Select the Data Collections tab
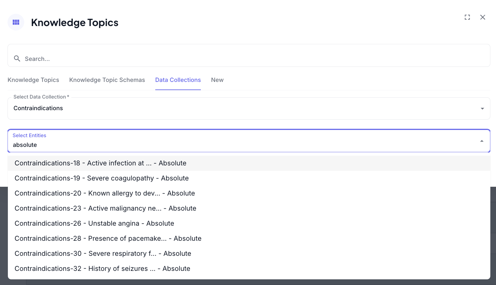This screenshot has width=496, height=285. tap(178, 80)
